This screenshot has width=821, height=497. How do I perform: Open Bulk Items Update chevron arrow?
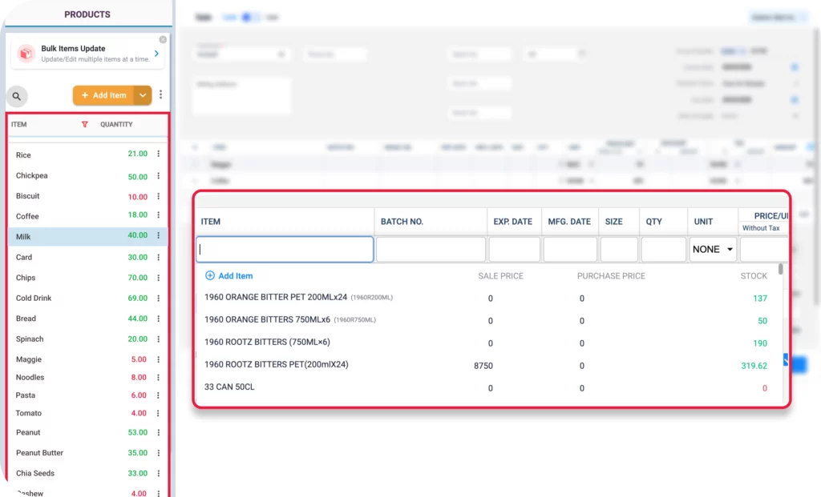click(156, 54)
